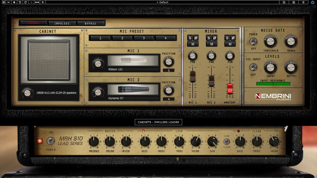Toggle the amp power switch
The width and height of the screenshot is (317, 178).
51,141
